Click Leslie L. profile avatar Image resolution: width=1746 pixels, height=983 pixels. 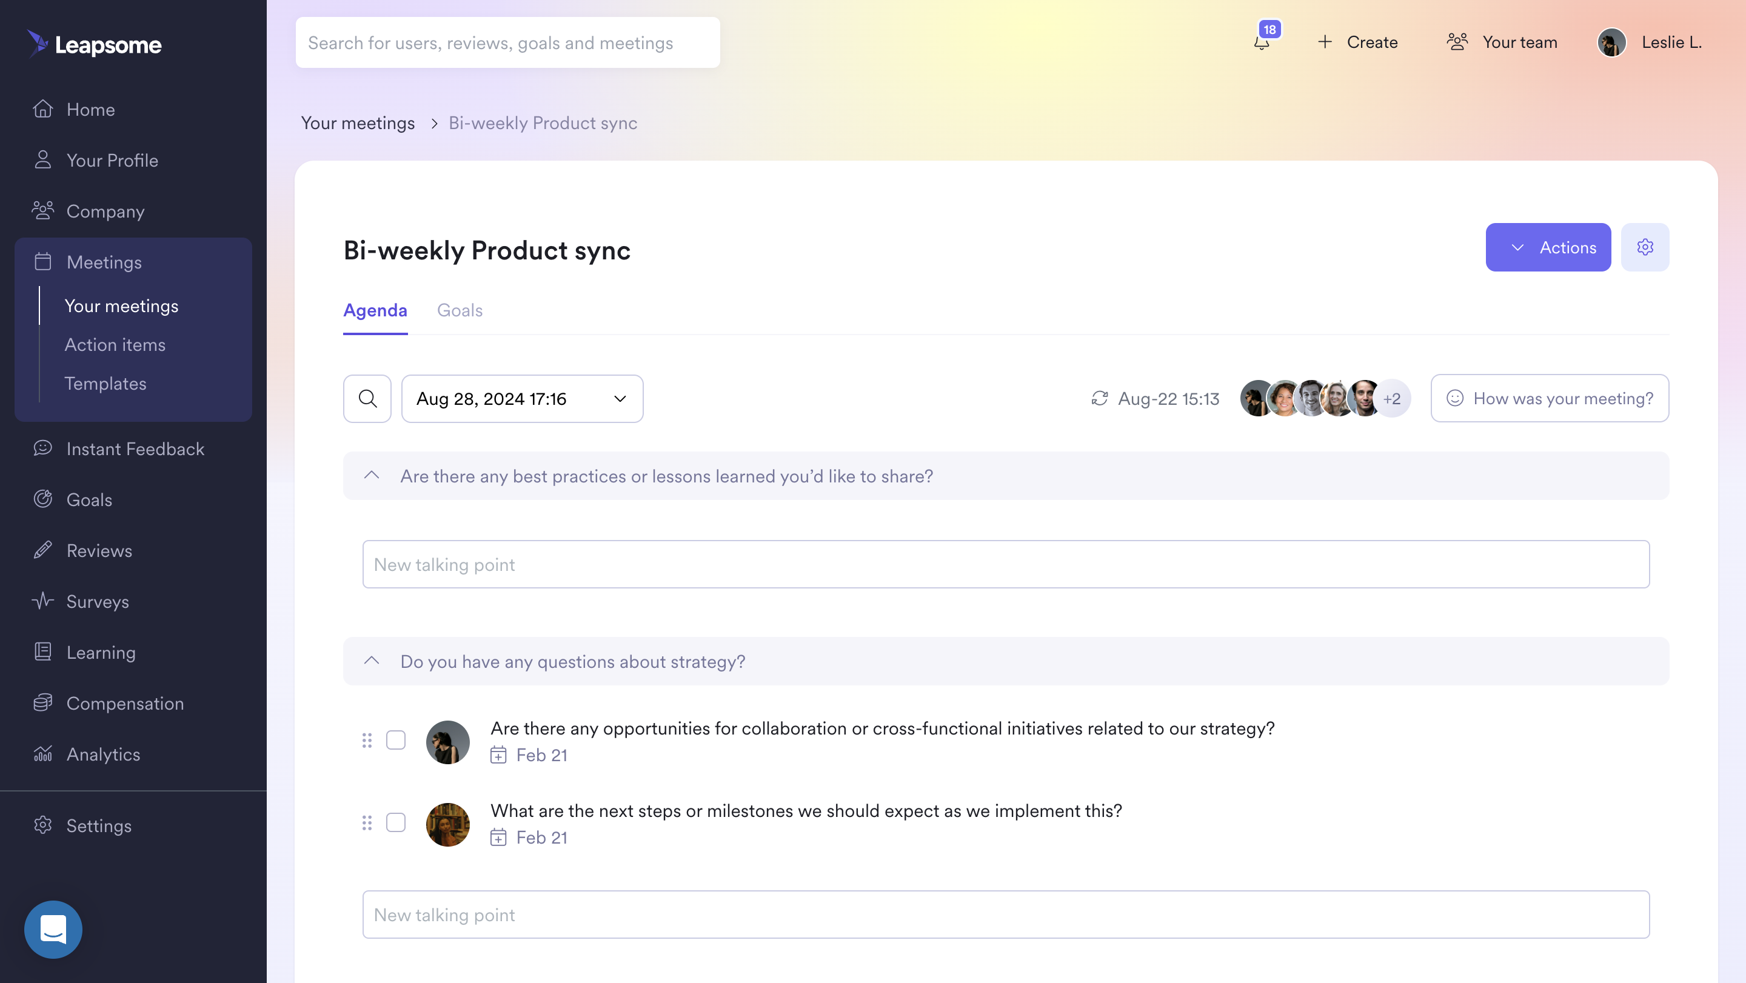[x=1612, y=42]
